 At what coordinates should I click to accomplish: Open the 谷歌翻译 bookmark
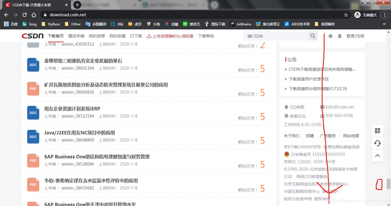point(96,24)
